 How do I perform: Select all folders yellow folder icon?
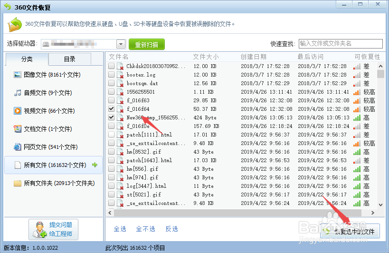18,183
